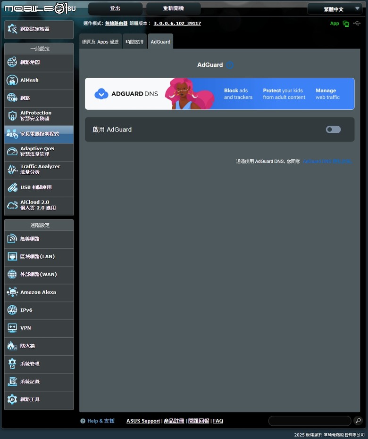Switch to the 網頁及 Apps 過濾 tab
The image size is (368, 439).
[x=100, y=42]
